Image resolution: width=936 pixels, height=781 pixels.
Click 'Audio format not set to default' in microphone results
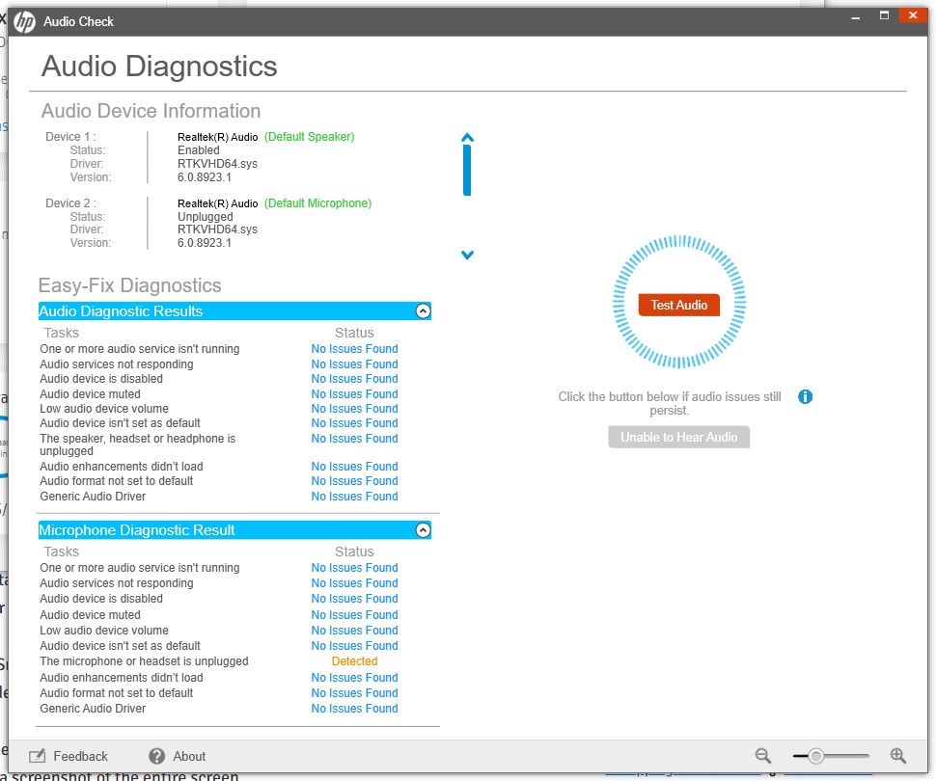[x=117, y=692]
